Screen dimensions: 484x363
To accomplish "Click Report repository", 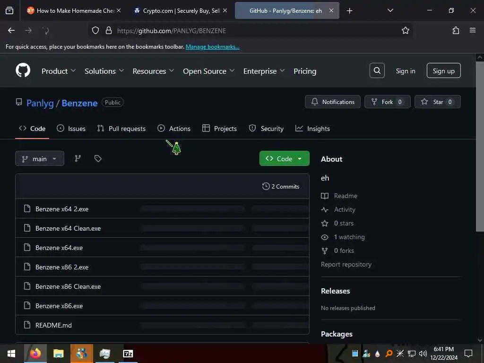I will pos(346,264).
